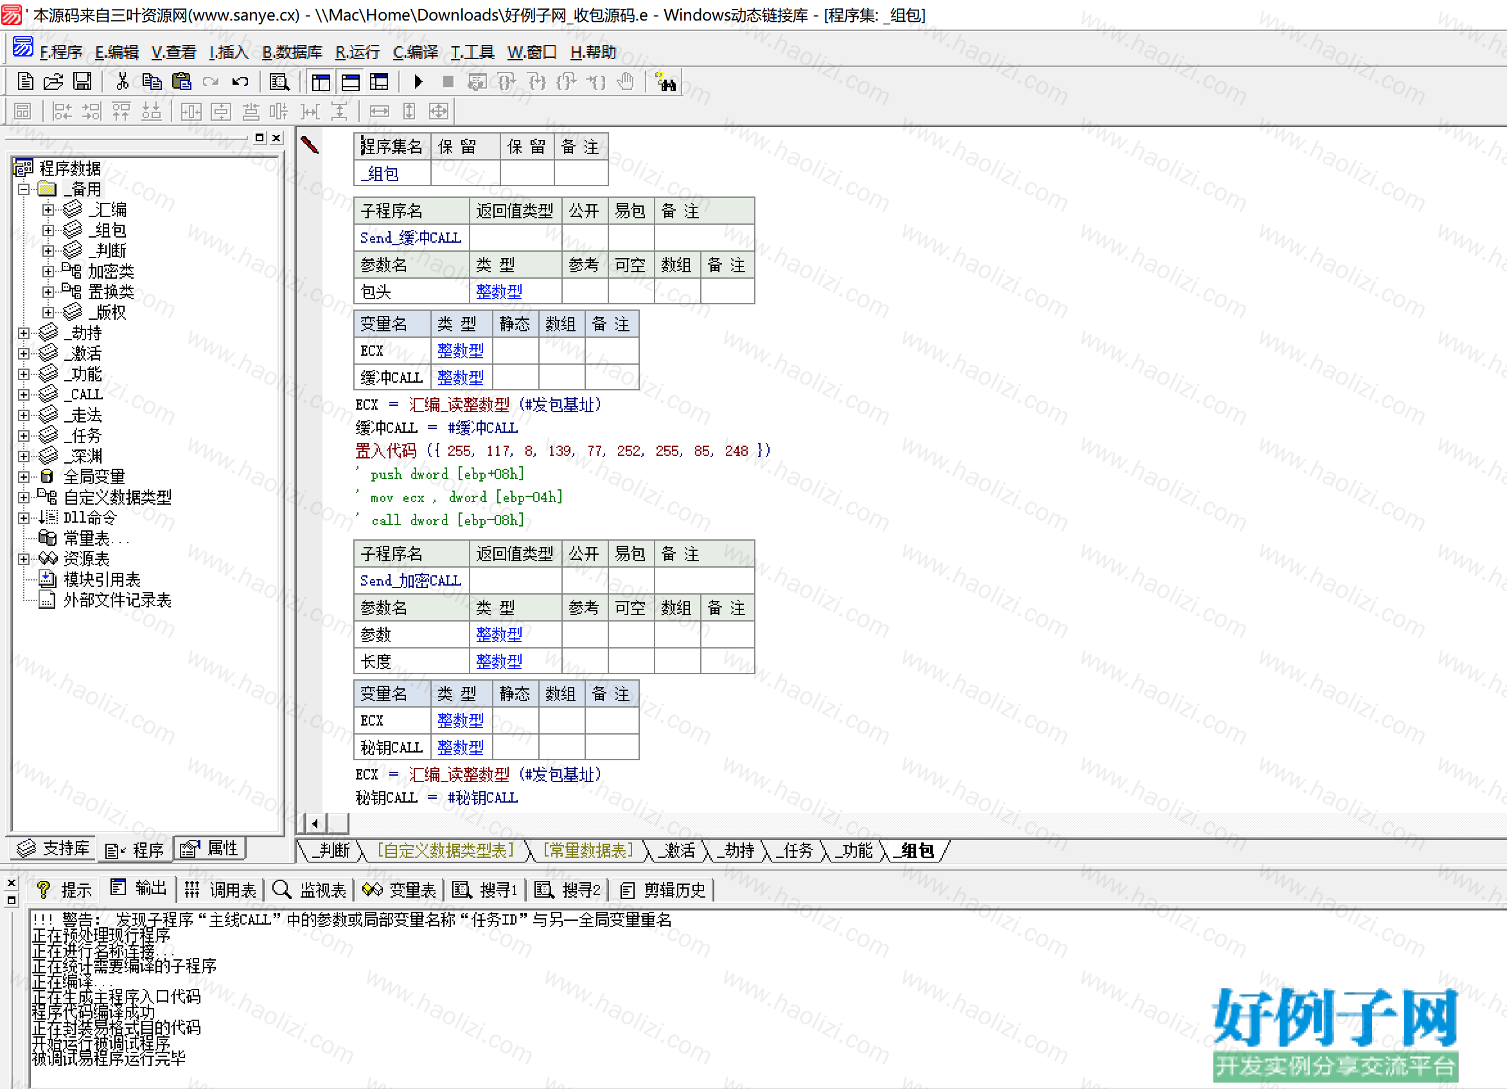The height and width of the screenshot is (1089, 1507).
Task: Open the H.帮助 menu
Action: (594, 52)
